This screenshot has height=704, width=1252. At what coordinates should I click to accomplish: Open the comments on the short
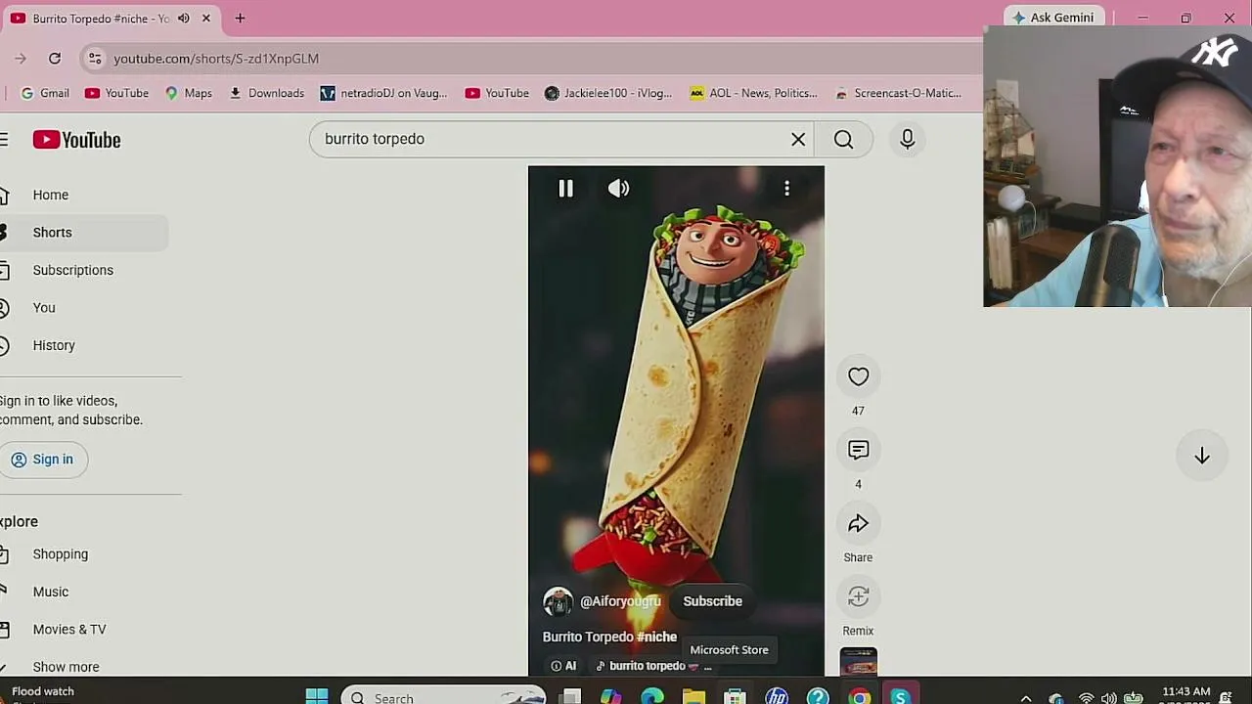[x=858, y=451]
